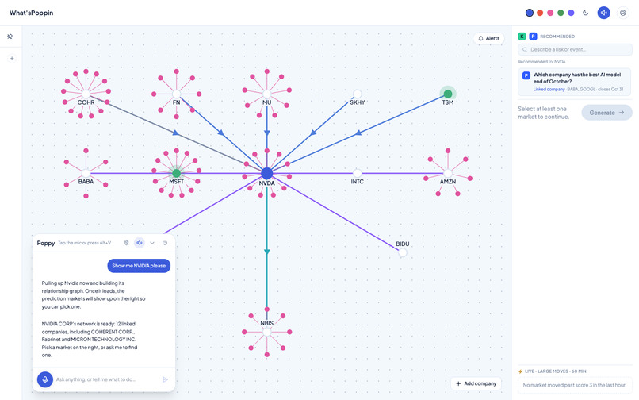Open the user profile icon
This screenshot has width=639, height=400.
pos(622,13)
